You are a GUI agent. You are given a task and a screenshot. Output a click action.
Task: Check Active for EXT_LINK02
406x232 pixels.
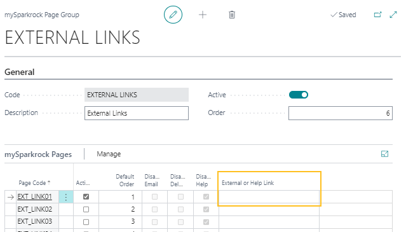(86, 209)
